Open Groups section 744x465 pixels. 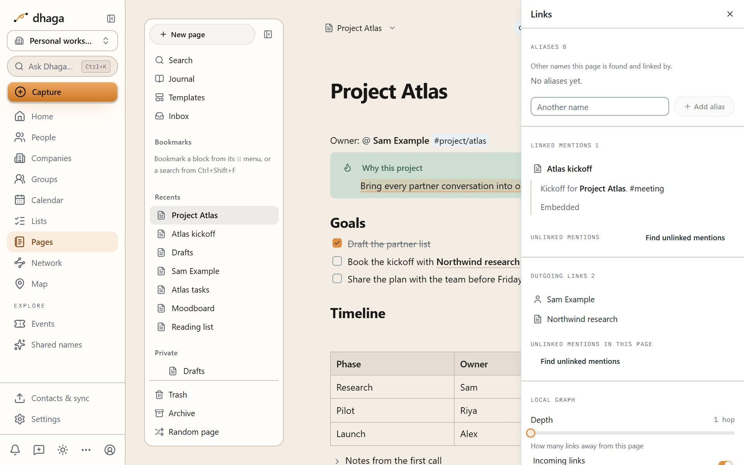(62, 179)
